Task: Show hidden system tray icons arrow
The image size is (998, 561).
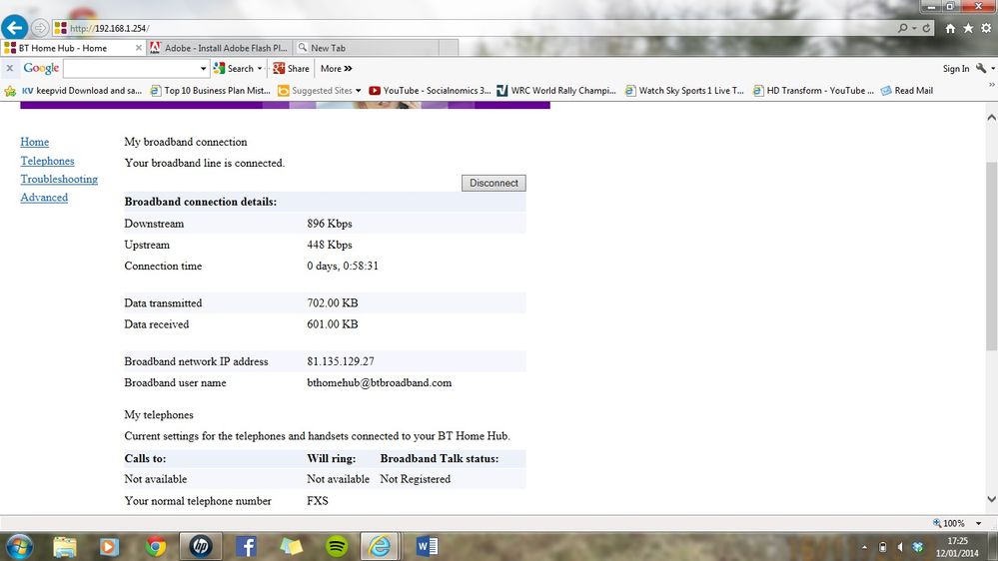Action: pos(864,547)
